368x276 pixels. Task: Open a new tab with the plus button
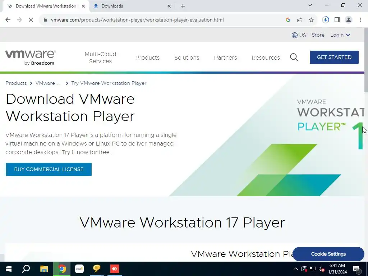click(x=183, y=6)
